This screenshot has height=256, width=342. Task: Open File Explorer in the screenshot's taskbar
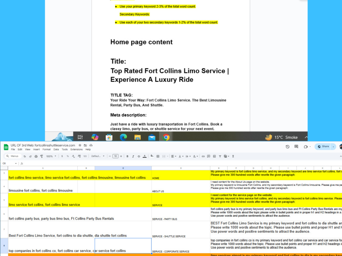pyautogui.click(x=137, y=137)
